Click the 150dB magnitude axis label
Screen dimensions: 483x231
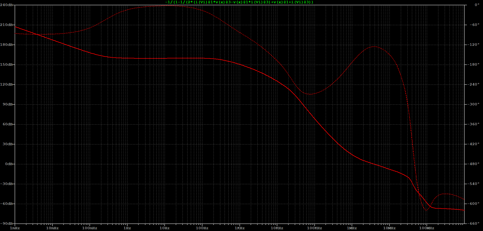coord(6,64)
